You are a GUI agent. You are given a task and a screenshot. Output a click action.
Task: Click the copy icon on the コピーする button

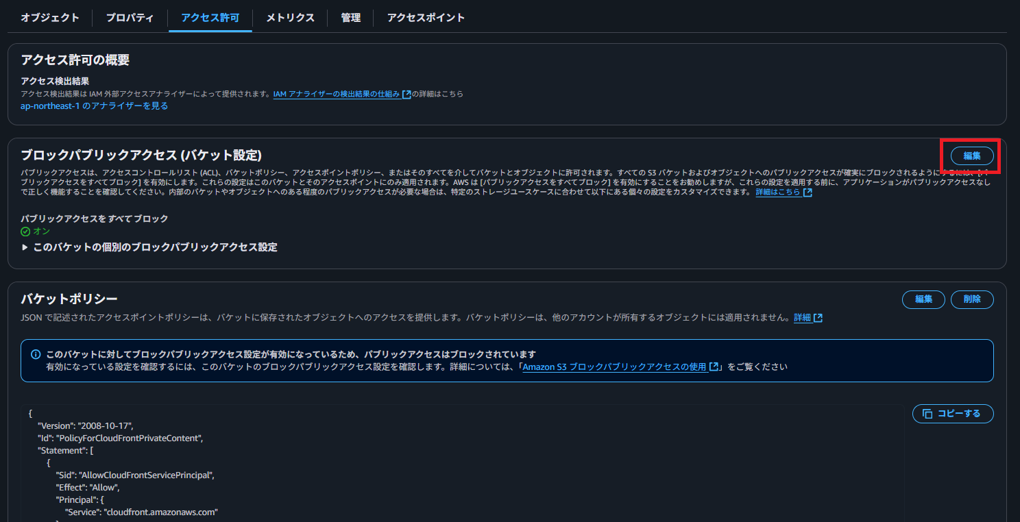pyautogui.click(x=927, y=413)
